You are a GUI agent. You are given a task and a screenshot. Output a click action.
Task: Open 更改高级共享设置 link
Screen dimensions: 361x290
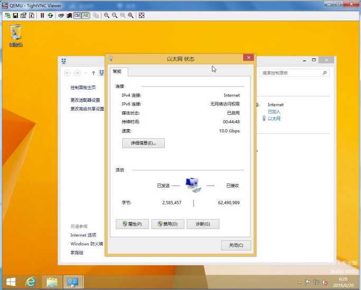[87, 109]
